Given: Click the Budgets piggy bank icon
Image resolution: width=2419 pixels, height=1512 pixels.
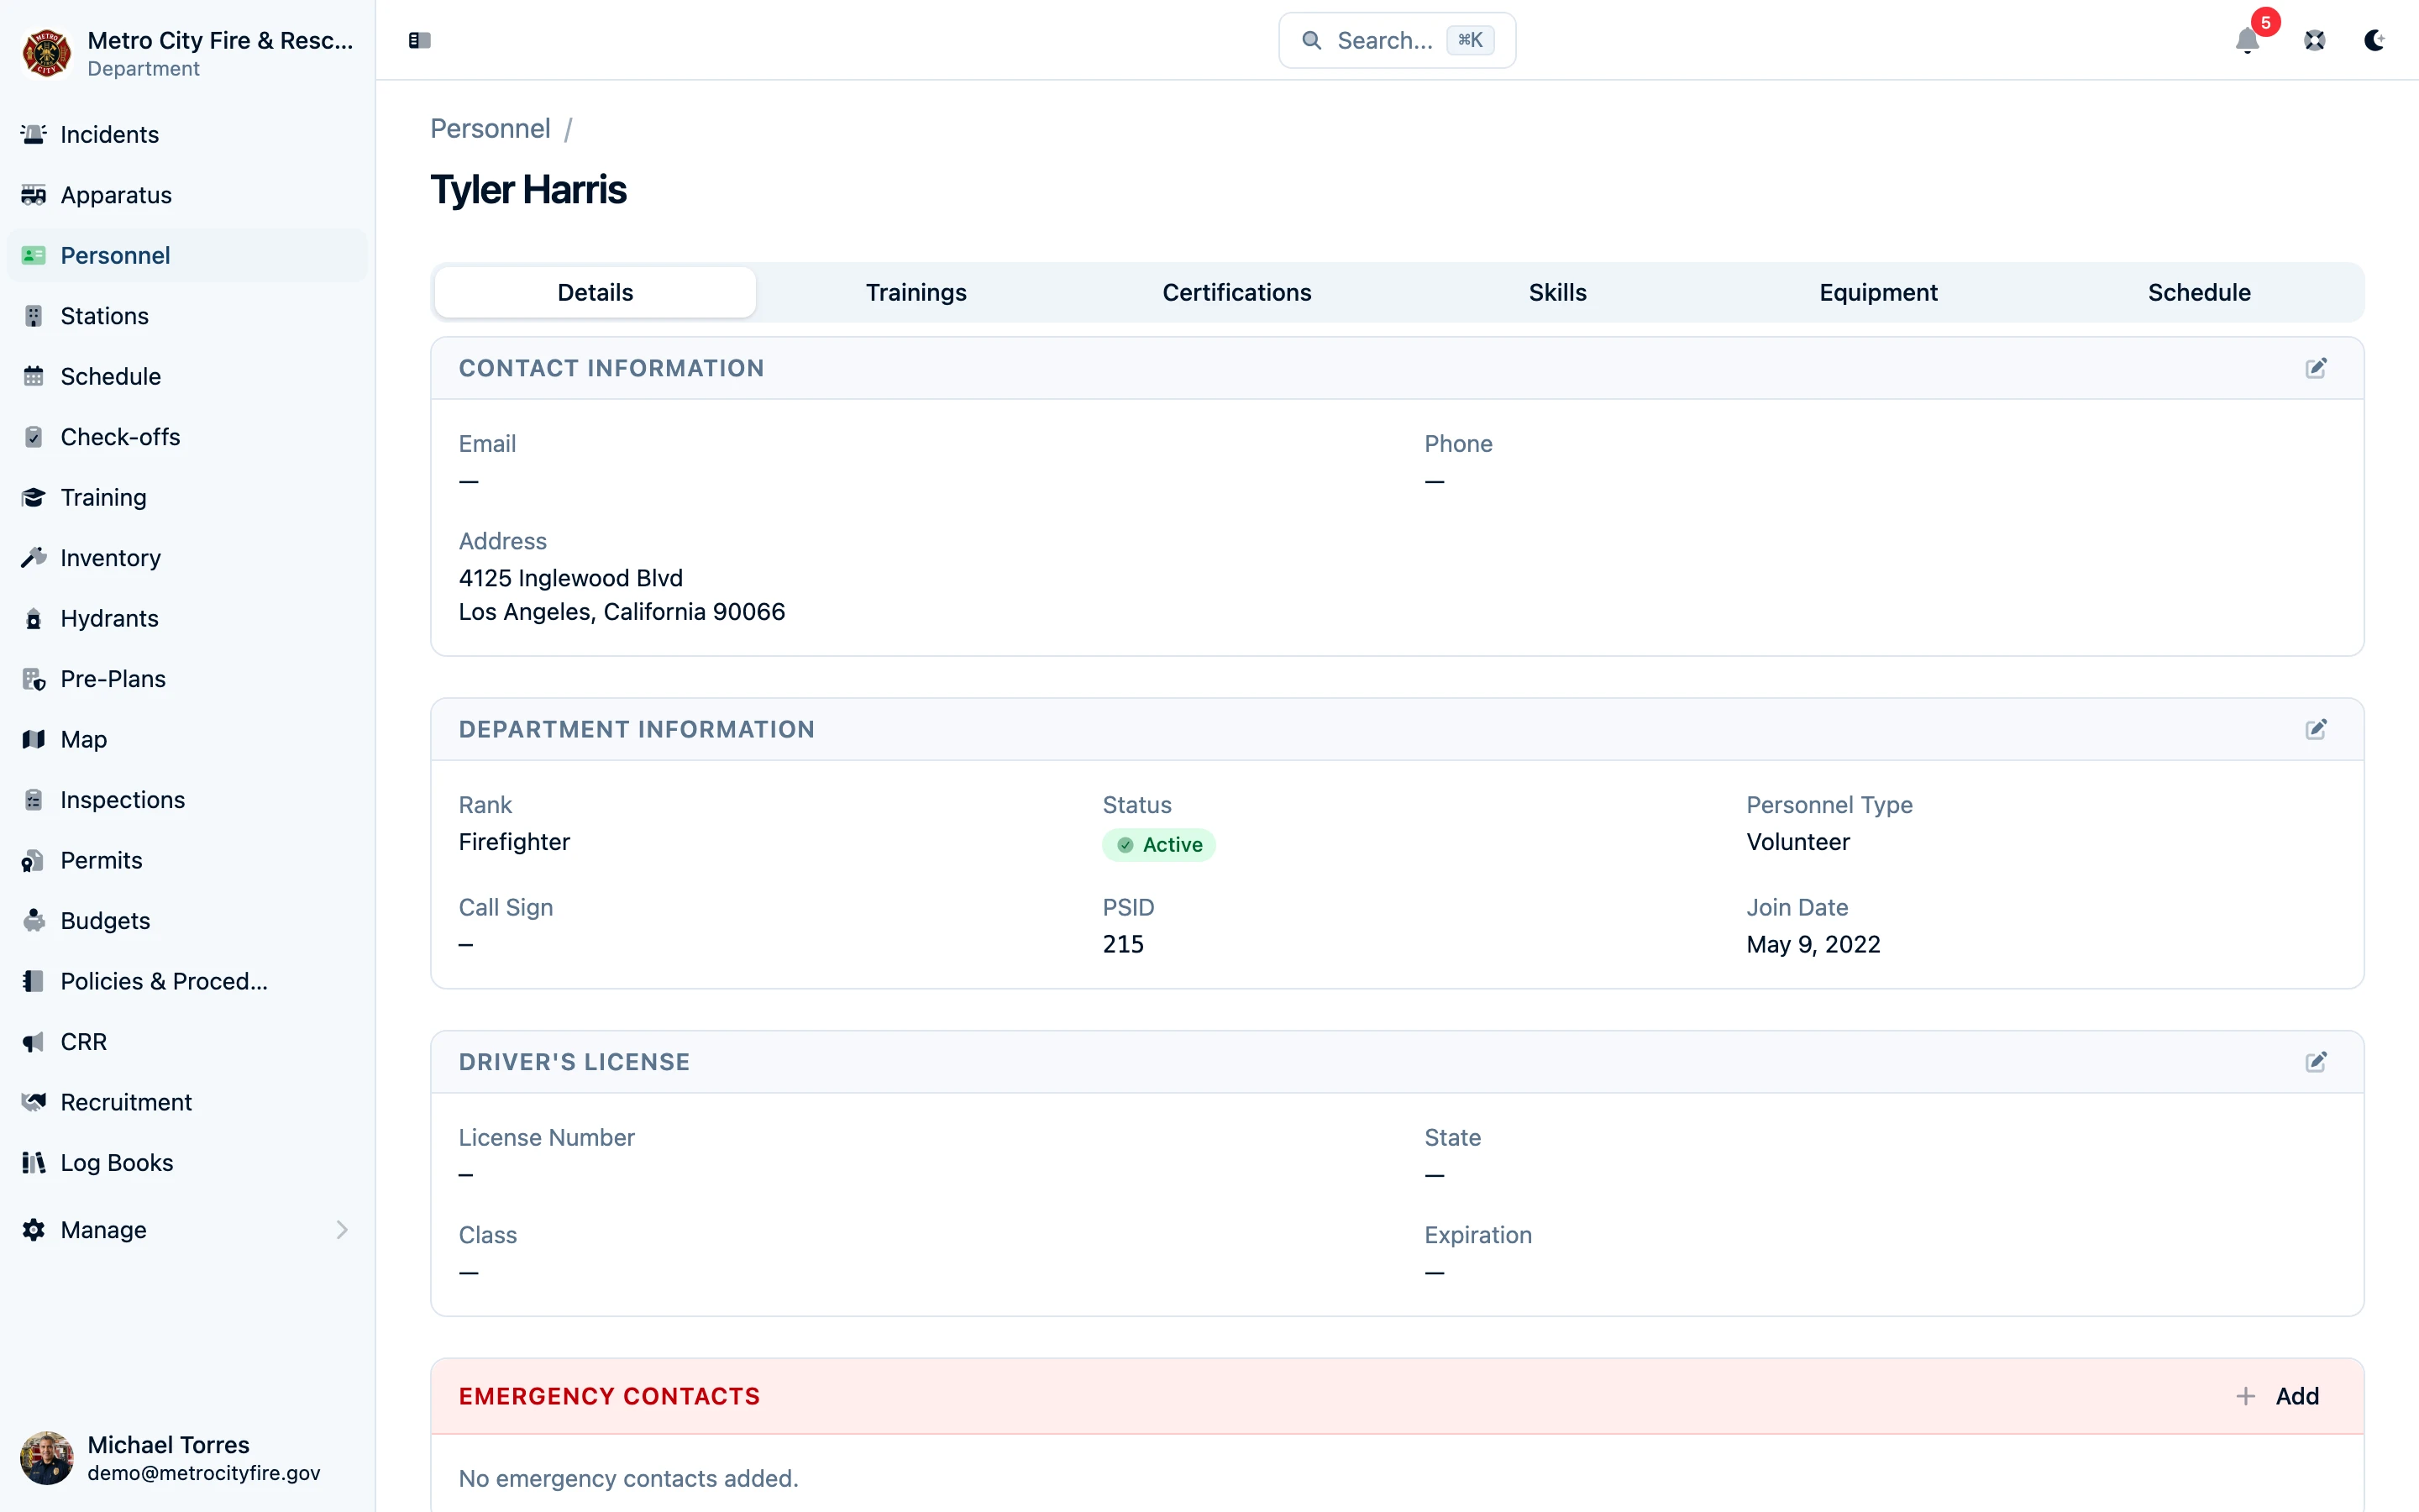Looking at the screenshot, I should click(x=33, y=921).
